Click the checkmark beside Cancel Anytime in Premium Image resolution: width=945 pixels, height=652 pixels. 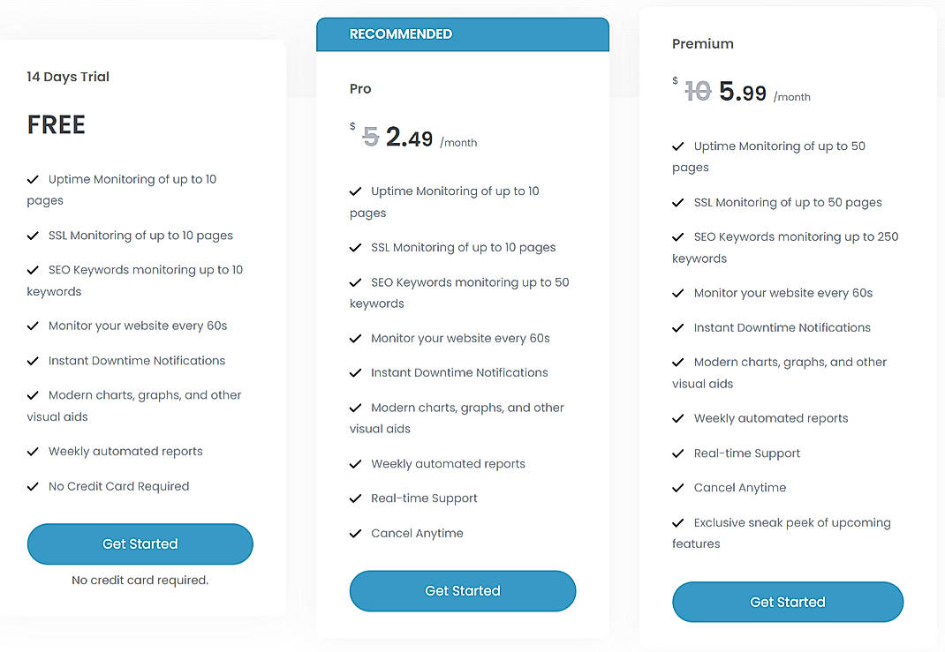point(679,487)
